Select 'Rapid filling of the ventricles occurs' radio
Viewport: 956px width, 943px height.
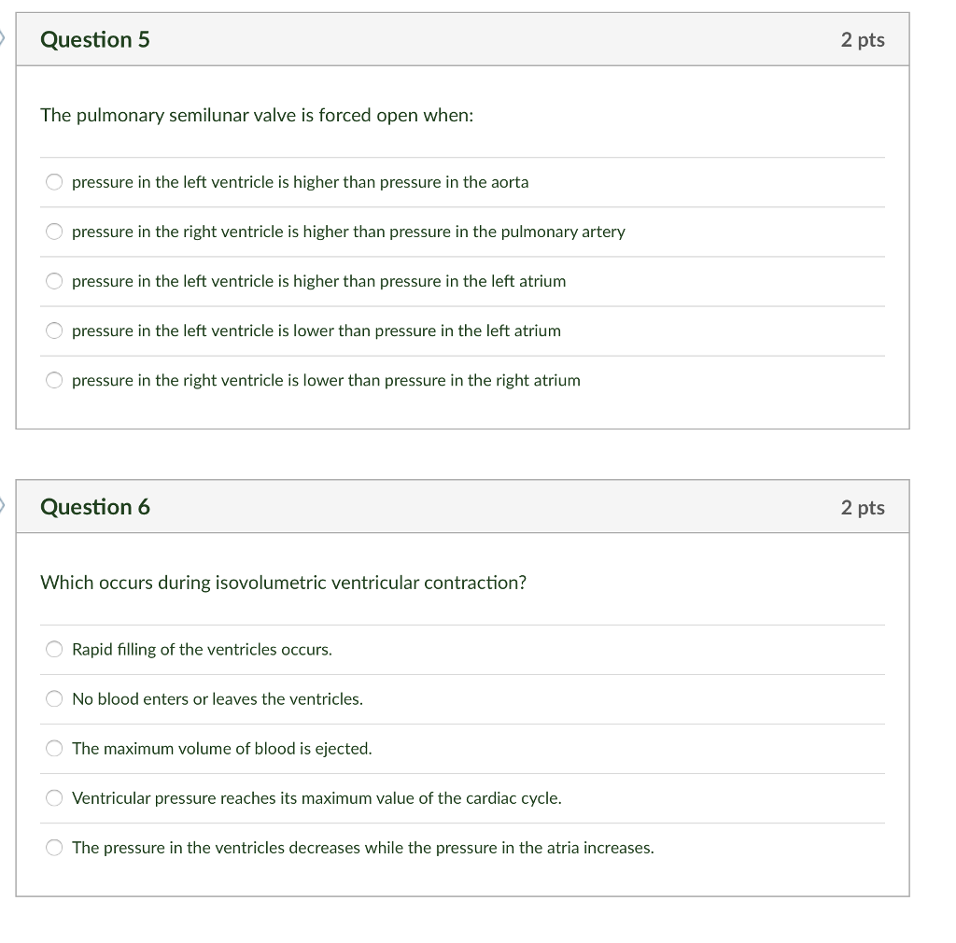[55, 650]
